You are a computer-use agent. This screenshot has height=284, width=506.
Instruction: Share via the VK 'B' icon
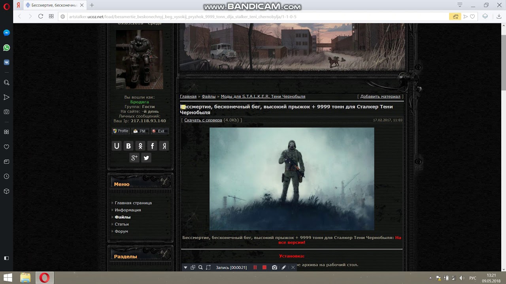point(128,146)
